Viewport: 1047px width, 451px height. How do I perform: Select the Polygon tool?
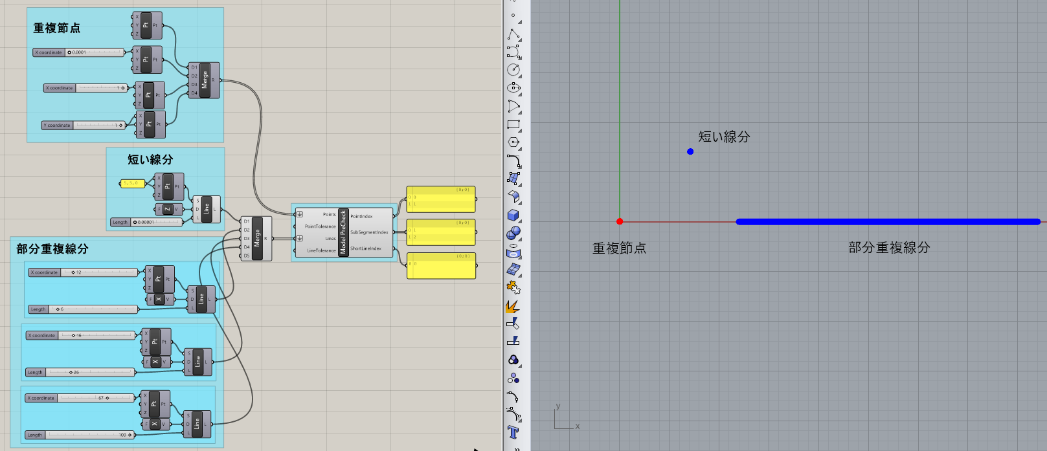click(x=513, y=142)
